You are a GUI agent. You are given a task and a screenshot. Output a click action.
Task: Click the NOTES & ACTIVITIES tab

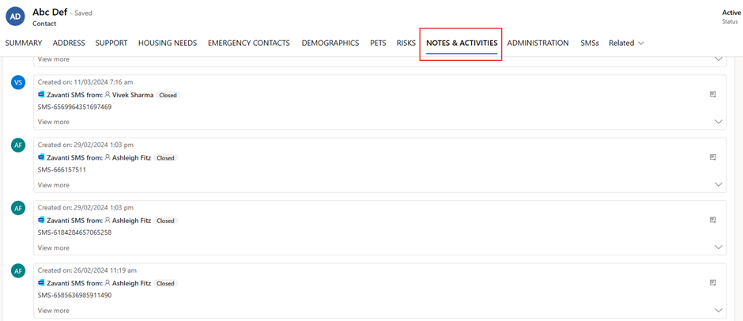pos(462,43)
